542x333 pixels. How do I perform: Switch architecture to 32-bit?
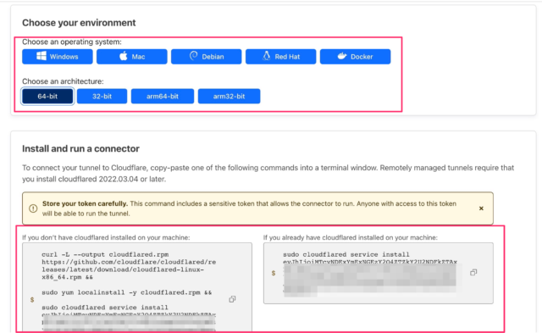(x=102, y=97)
